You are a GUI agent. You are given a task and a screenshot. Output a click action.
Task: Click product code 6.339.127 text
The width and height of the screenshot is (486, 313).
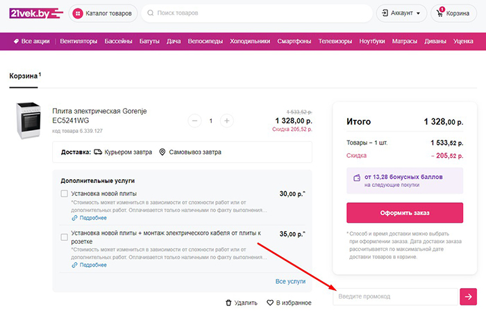(x=77, y=131)
